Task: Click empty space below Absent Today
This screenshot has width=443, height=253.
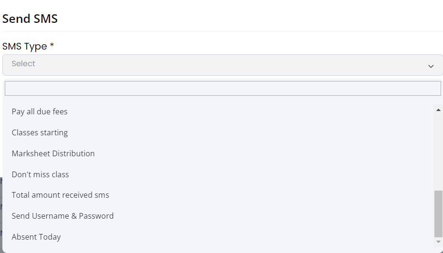Action: (x=191, y=248)
